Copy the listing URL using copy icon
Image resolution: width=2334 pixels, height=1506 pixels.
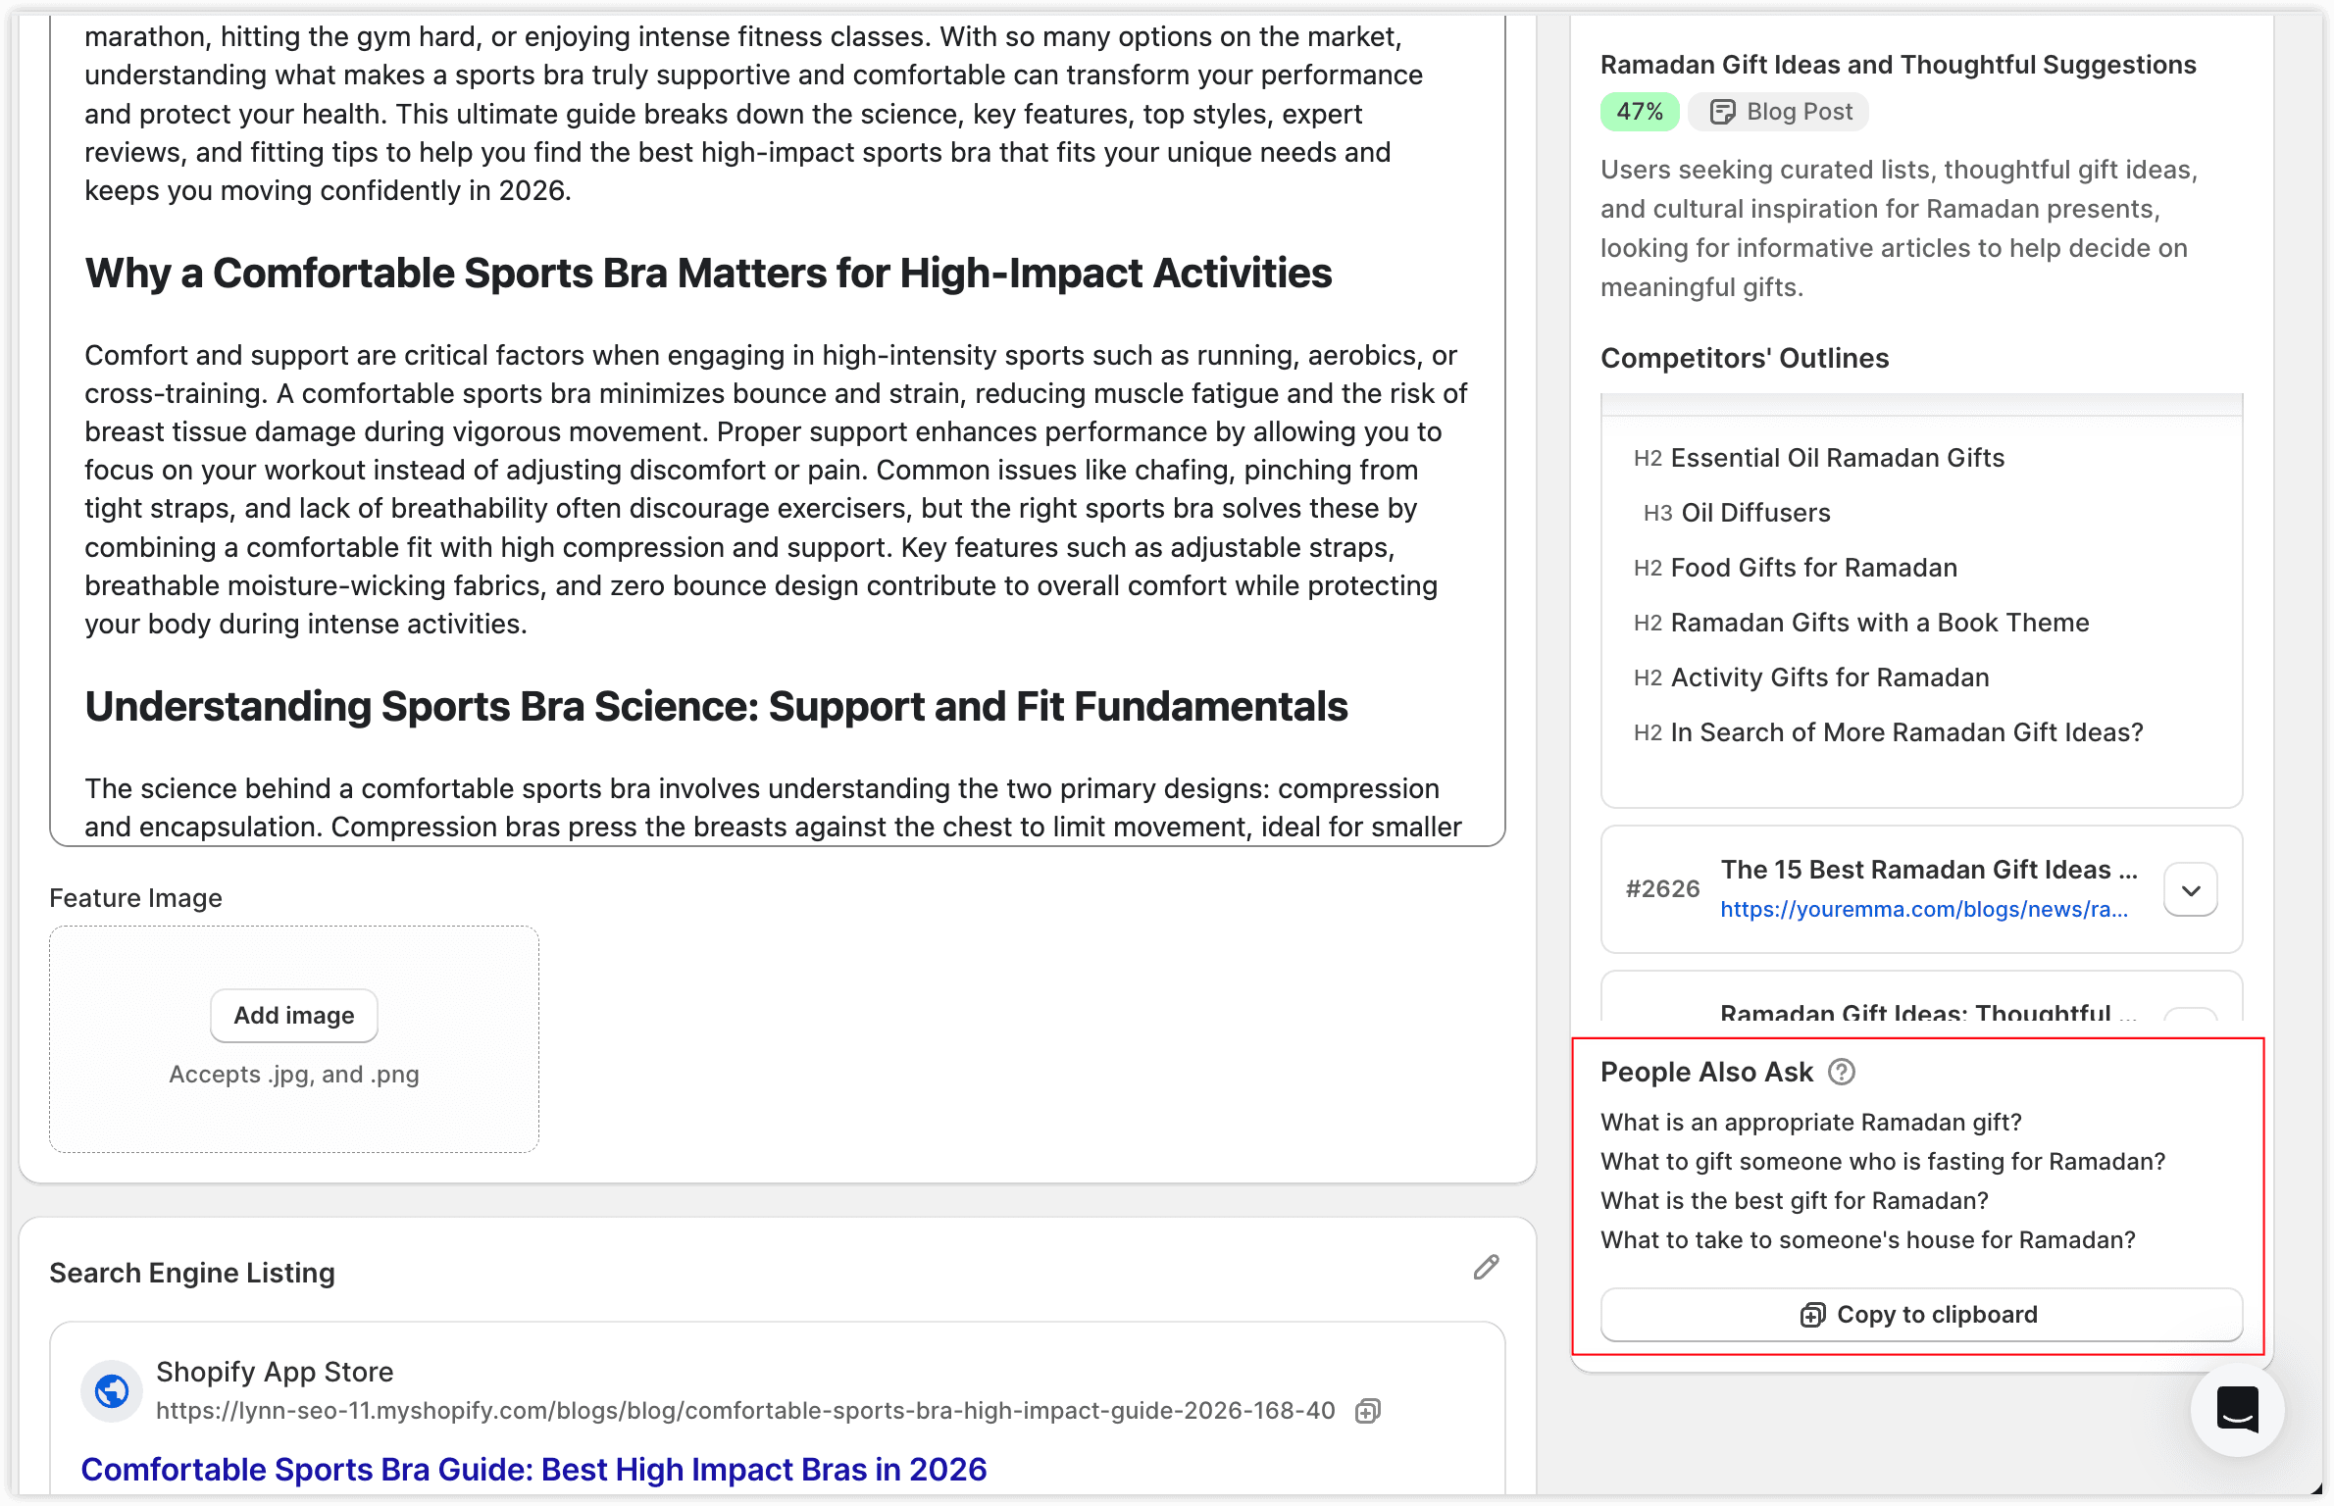(x=1368, y=1410)
